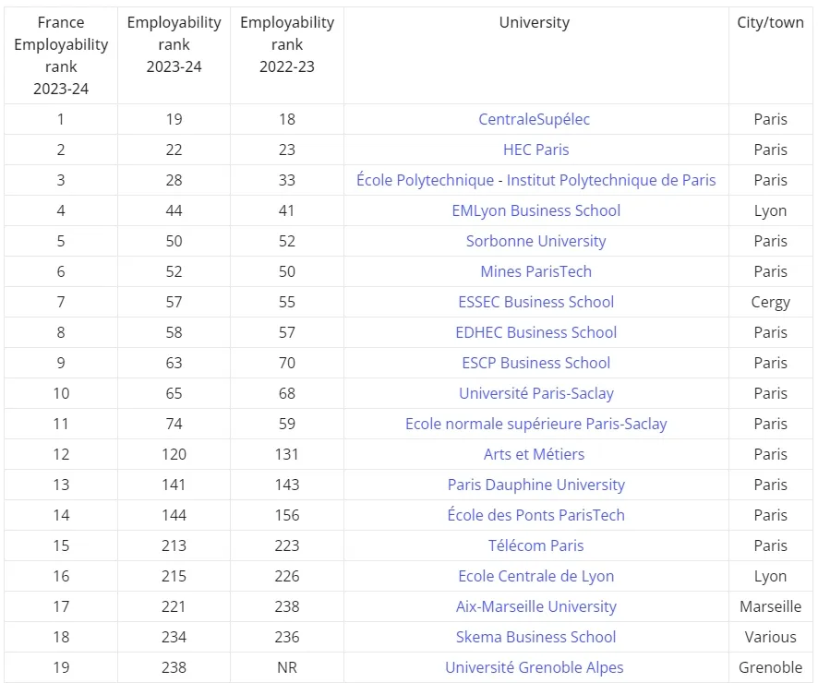Open the Sorbonne University link
Image resolution: width=818 pixels, height=683 pixels.
coord(535,241)
